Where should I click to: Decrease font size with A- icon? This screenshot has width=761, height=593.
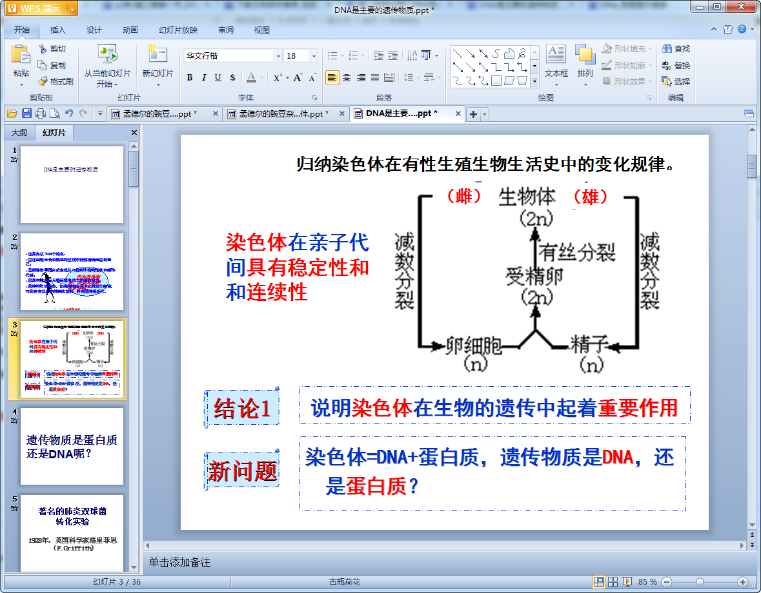[x=312, y=77]
